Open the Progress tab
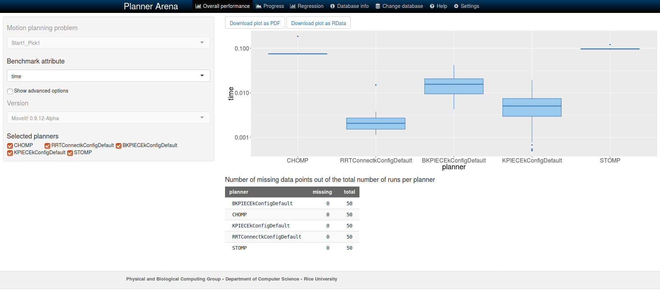This screenshot has height=292, width=660. [270, 6]
